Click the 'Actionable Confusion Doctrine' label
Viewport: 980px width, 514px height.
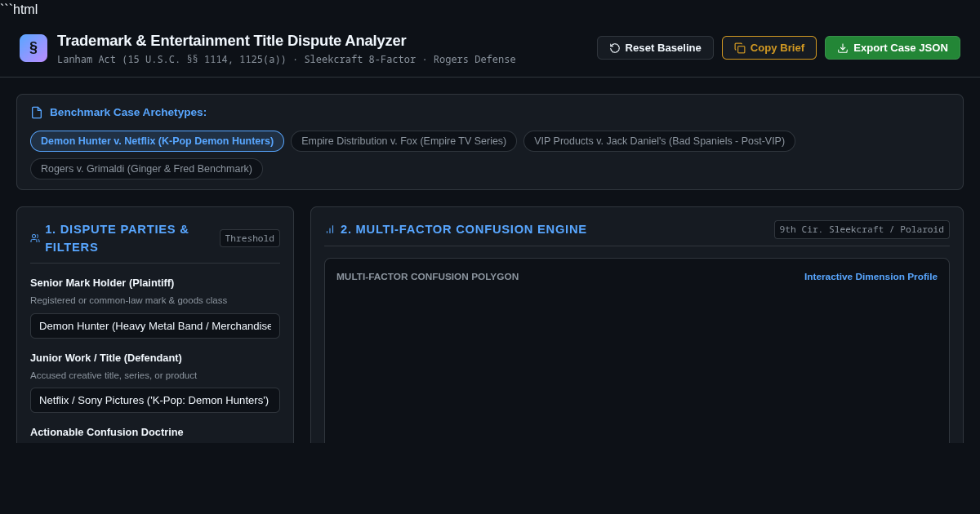coord(107,432)
